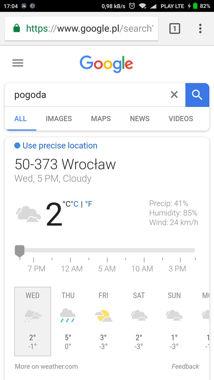Select Sunday's cloudy forecast
Screen dimensions: 214x380
click(174, 321)
